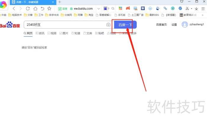Open the 自学什夹 bookmark folder
This screenshot has height=122, width=207.
tap(52, 15)
